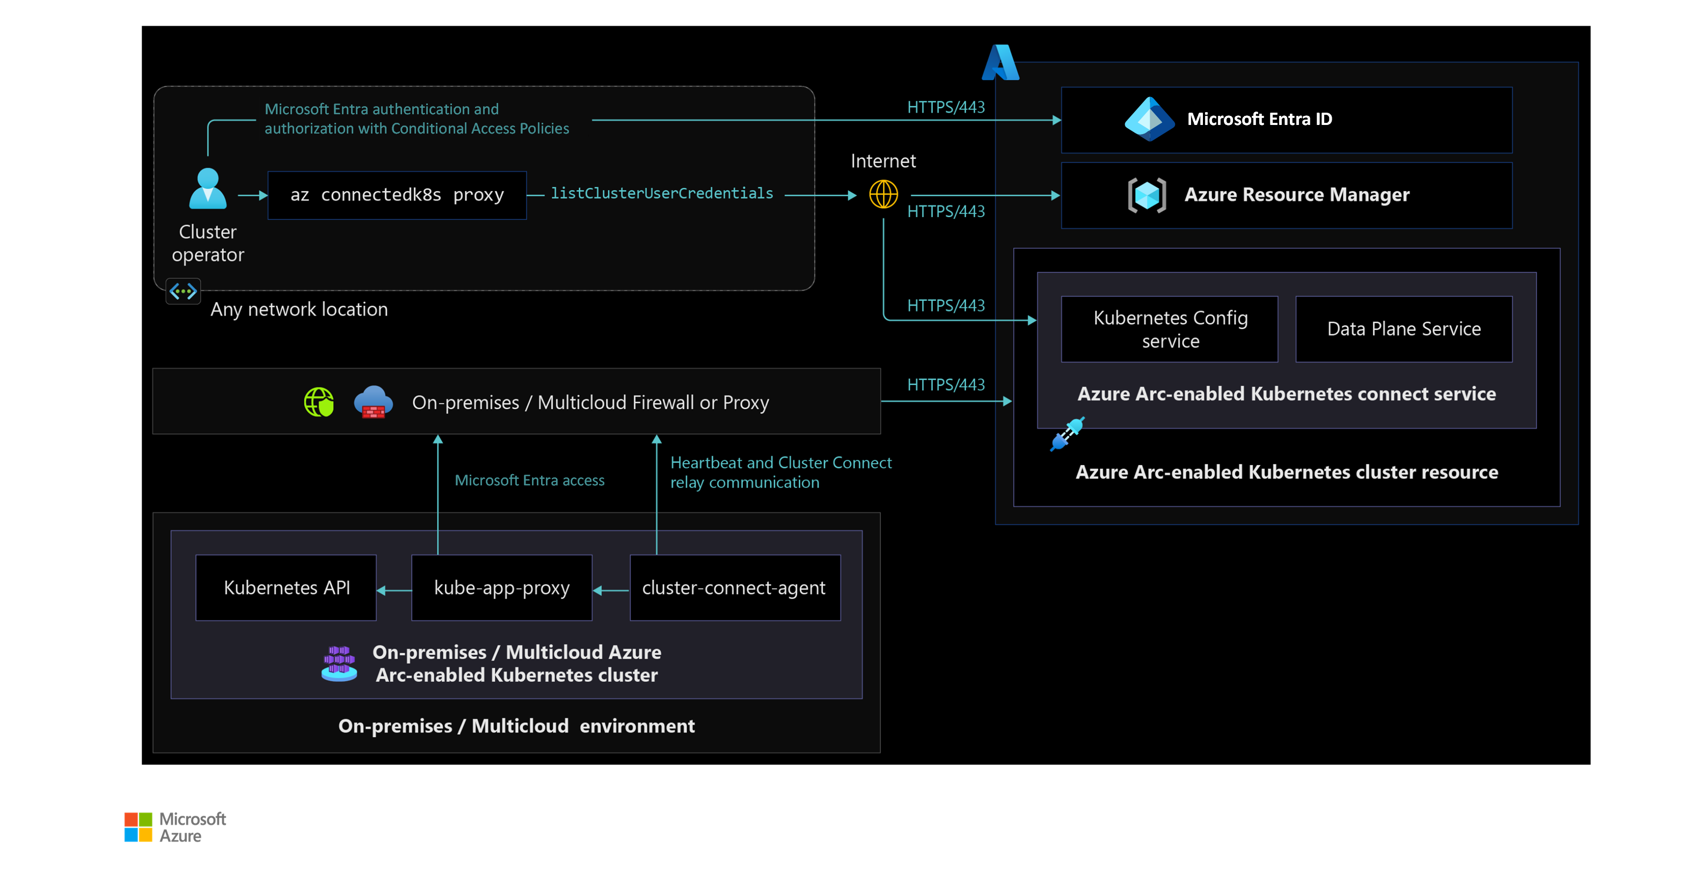Viewport: 1708px width, 871px height.
Task: Click the Azure Arc-enabled Kubernetes connect service label
Action: coord(1286,394)
